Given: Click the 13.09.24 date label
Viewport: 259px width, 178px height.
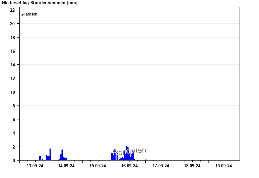Looking at the screenshot, I should (x=35, y=166).
